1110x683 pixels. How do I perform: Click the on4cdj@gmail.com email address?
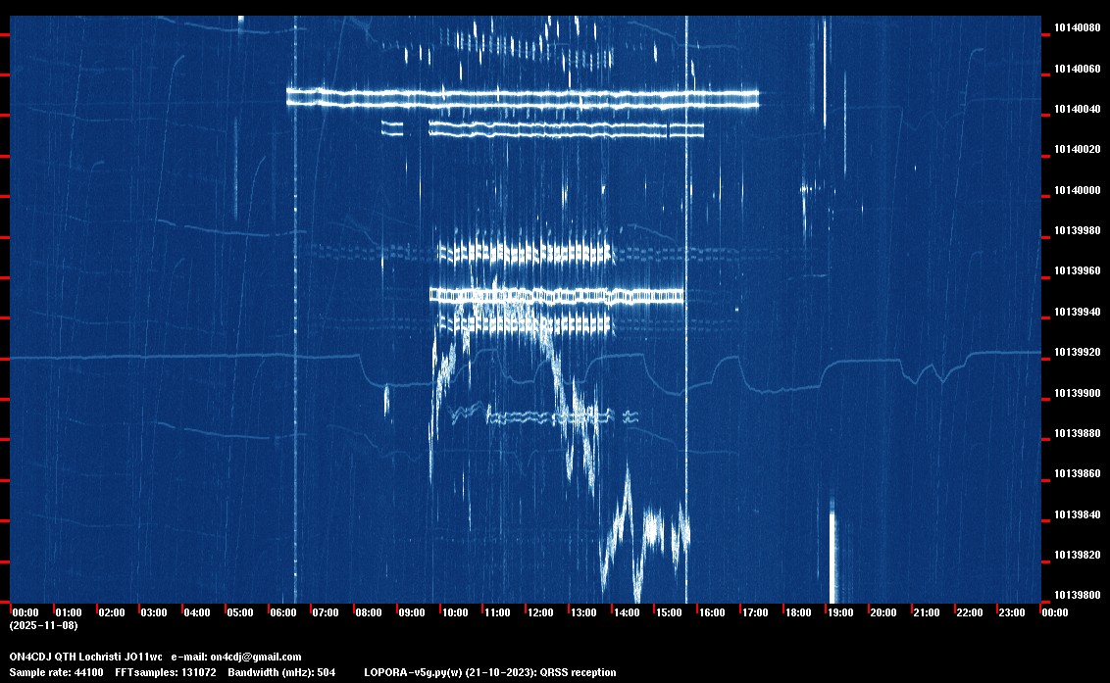pos(256,657)
